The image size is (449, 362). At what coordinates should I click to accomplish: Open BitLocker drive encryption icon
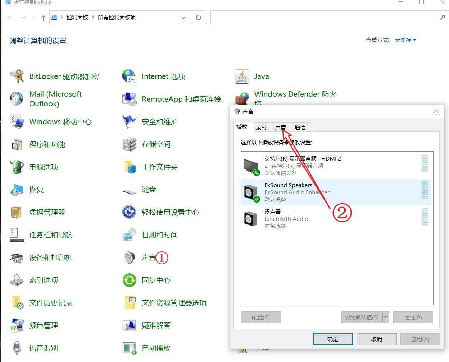click(x=17, y=76)
